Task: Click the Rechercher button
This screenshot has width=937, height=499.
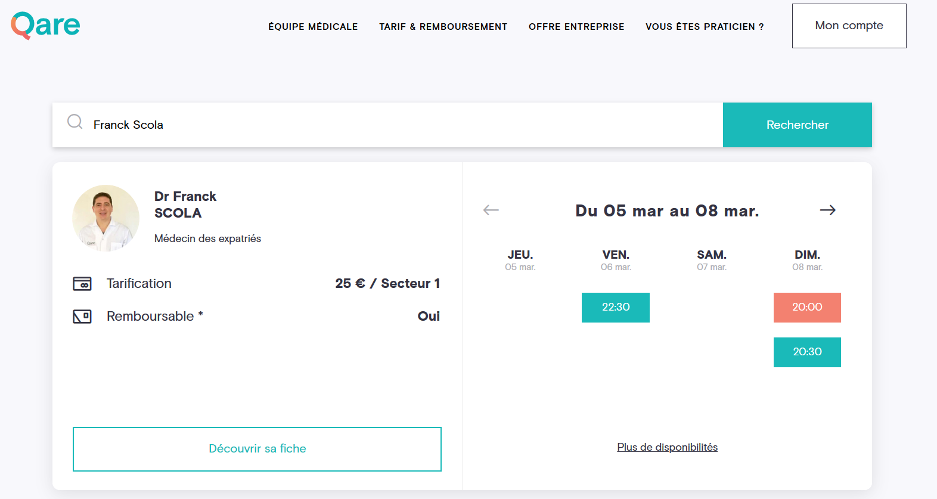Action: pyautogui.click(x=798, y=125)
